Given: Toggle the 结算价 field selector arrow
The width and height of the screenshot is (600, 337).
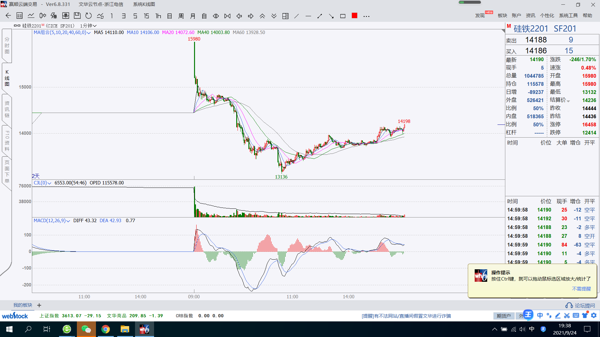Looking at the screenshot, I should 568,101.
